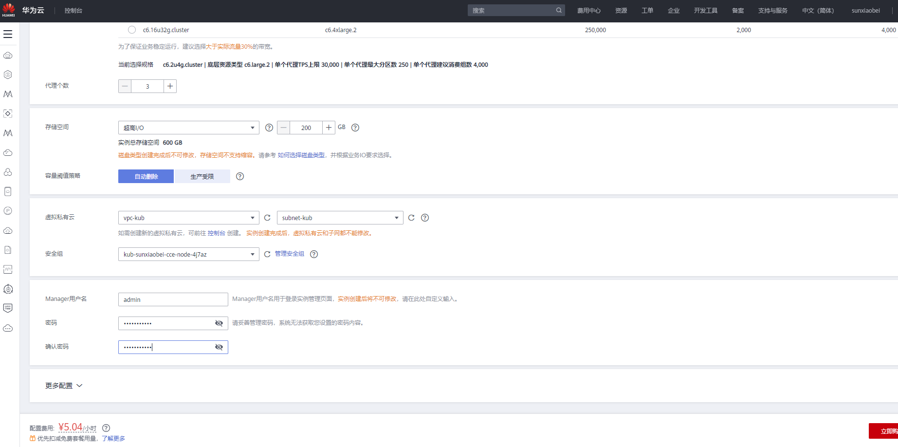
Task: Open the three-circle cluster sidebar icon
Action: click(8, 172)
